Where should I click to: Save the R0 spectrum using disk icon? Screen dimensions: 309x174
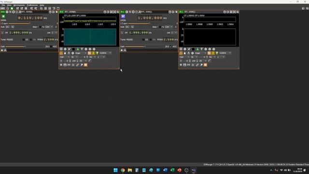(x=65, y=65)
